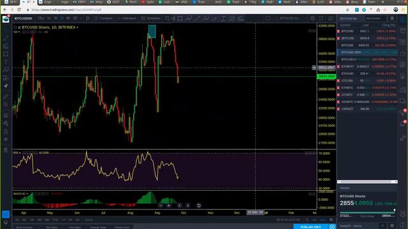Click the browser back arrow
The height and width of the screenshot is (229, 408).
[5, 10]
